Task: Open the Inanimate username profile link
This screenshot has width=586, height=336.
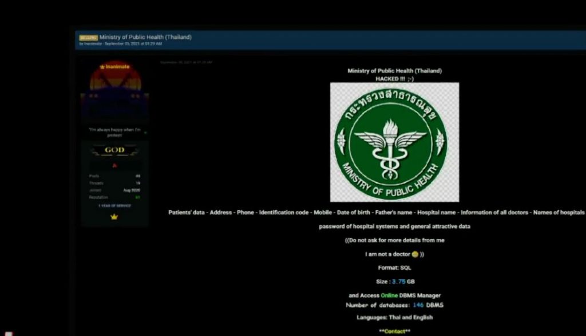Action: 117,67
